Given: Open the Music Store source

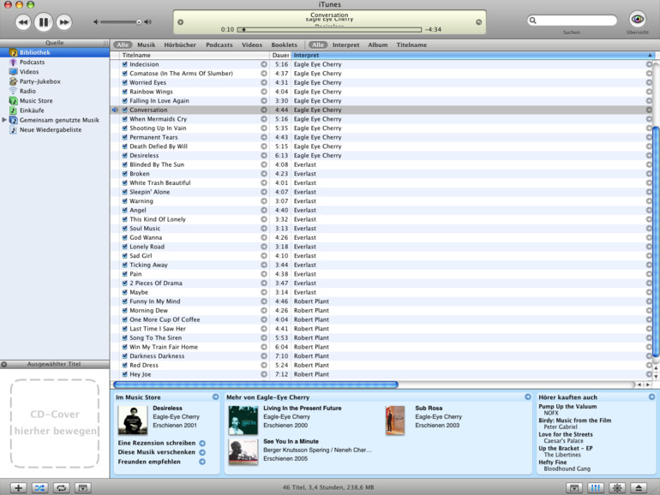Looking at the screenshot, I should (x=36, y=101).
